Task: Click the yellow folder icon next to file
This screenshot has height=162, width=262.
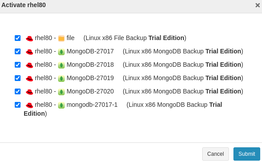Action: click(x=61, y=38)
